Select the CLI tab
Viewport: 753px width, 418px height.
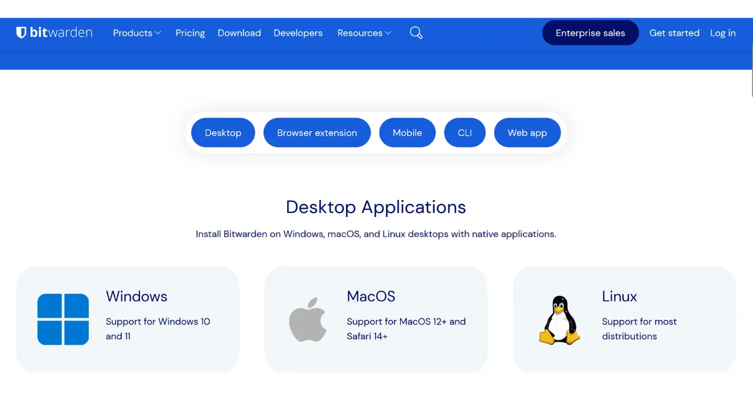point(465,133)
